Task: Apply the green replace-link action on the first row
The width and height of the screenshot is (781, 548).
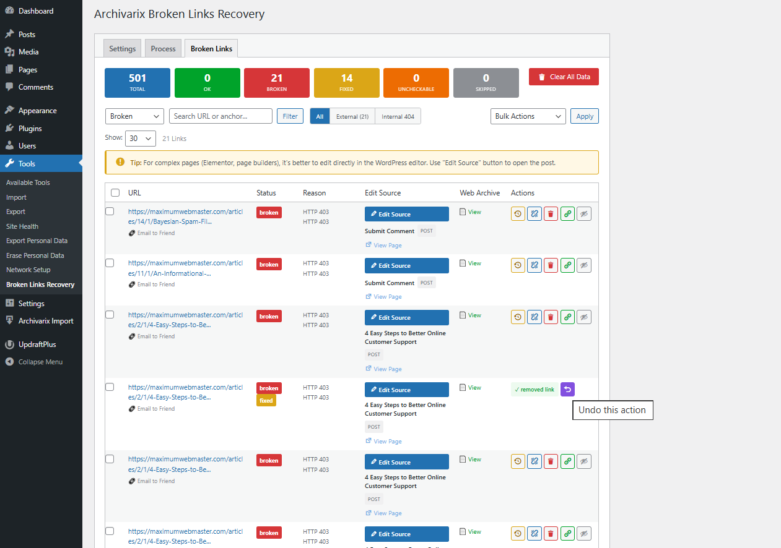Action: pyautogui.click(x=567, y=213)
